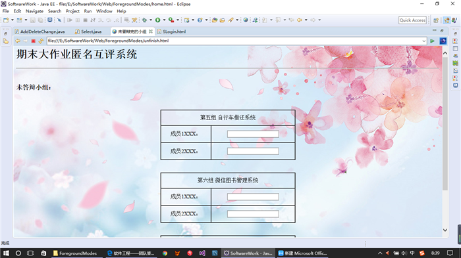Switch to the Select.java tab
This screenshot has width=461, height=258.
coord(88,32)
